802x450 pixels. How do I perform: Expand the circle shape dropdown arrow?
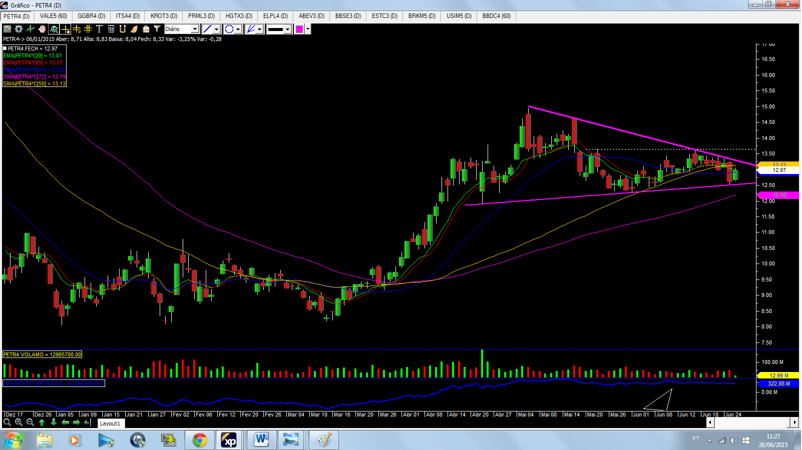tap(238, 29)
